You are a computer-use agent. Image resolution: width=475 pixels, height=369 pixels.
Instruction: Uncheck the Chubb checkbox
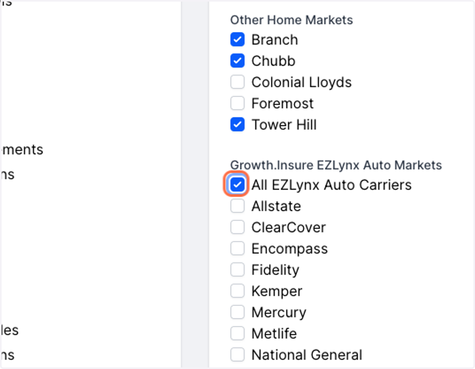[237, 61]
